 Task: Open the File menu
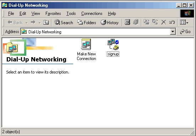coord(11,13)
